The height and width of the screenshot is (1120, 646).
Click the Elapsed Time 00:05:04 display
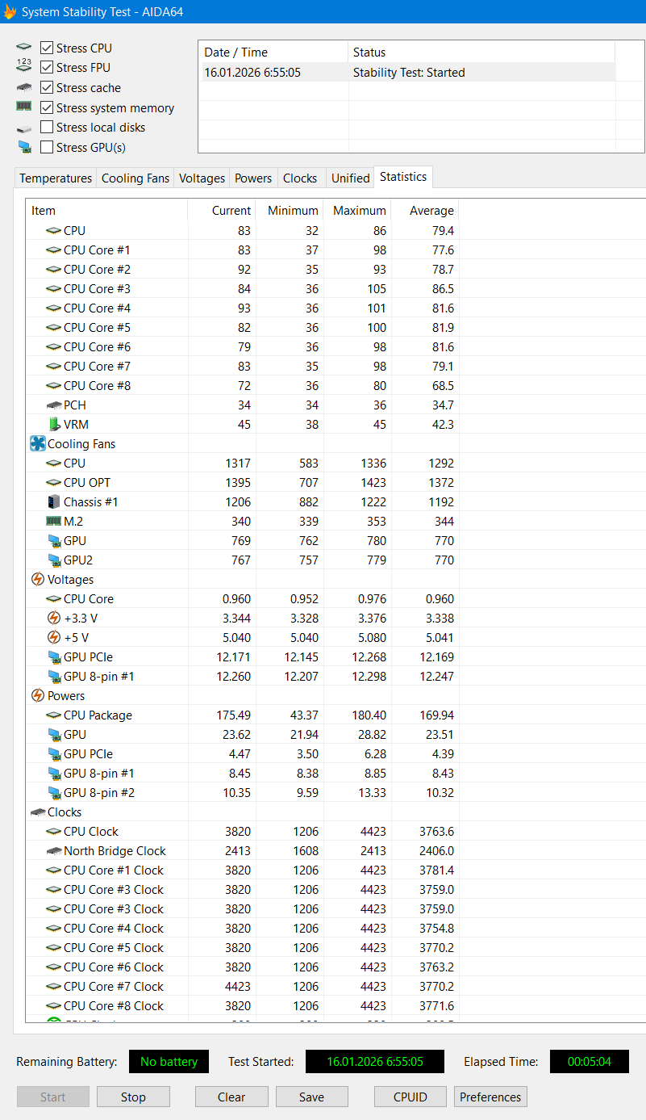tap(590, 1061)
